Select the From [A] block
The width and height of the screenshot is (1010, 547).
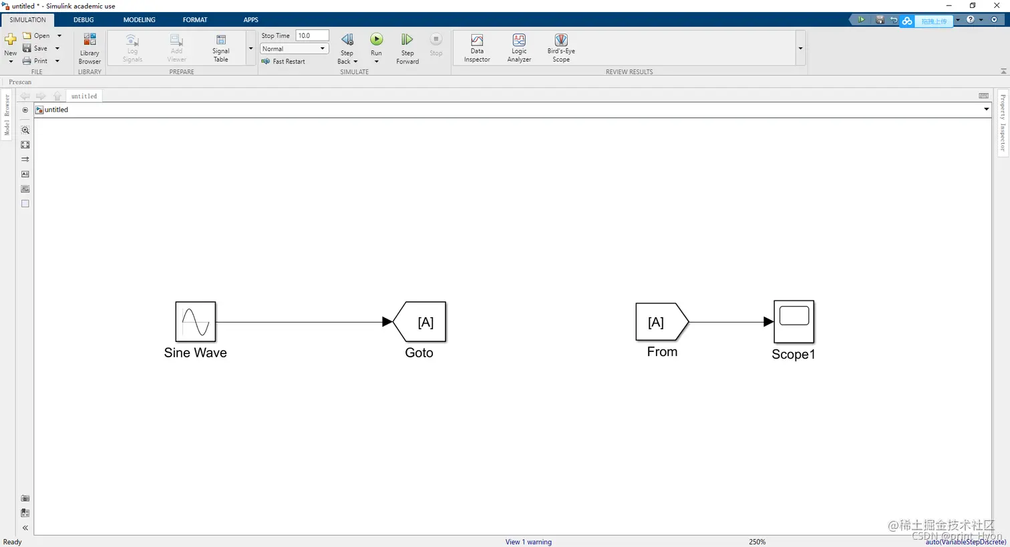click(662, 322)
